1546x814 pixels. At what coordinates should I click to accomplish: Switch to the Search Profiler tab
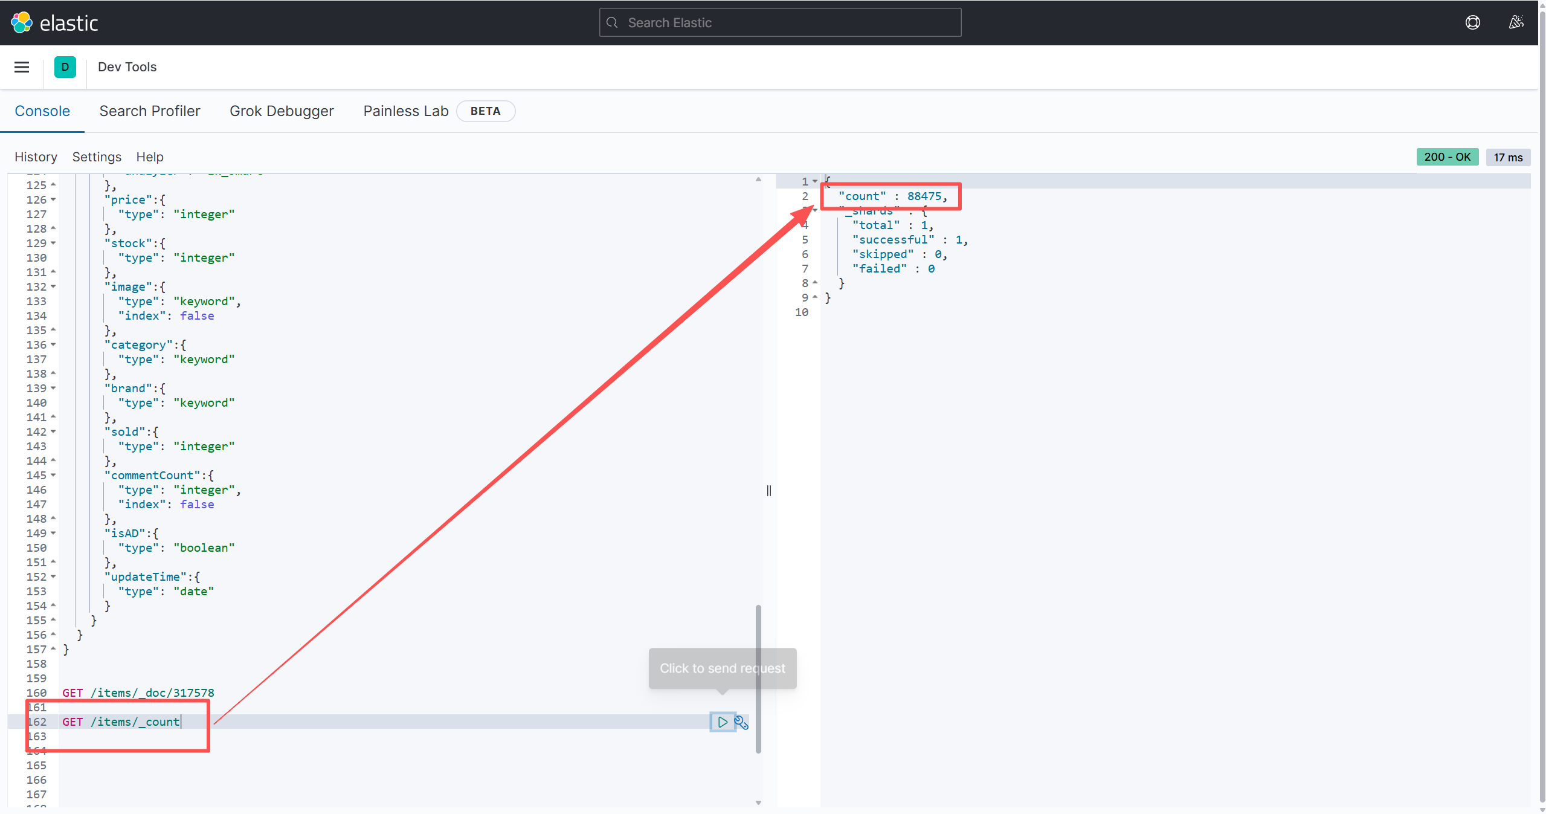pyautogui.click(x=149, y=111)
